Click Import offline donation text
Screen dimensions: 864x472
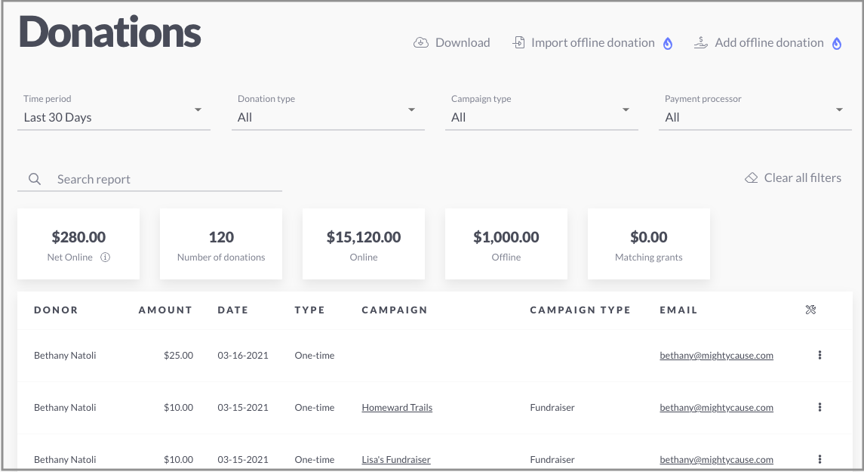[593, 42]
